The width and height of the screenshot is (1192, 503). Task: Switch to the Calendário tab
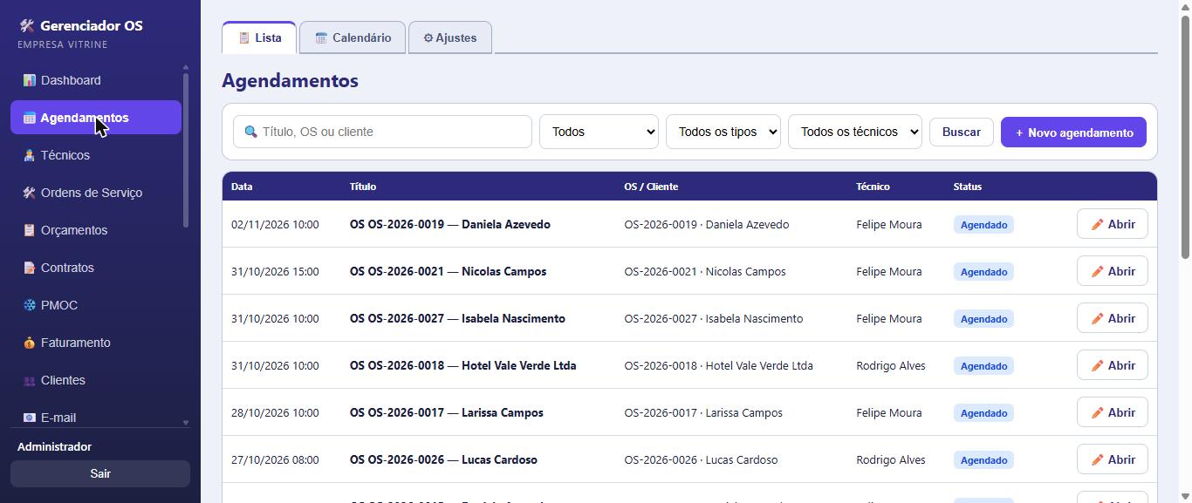point(353,37)
